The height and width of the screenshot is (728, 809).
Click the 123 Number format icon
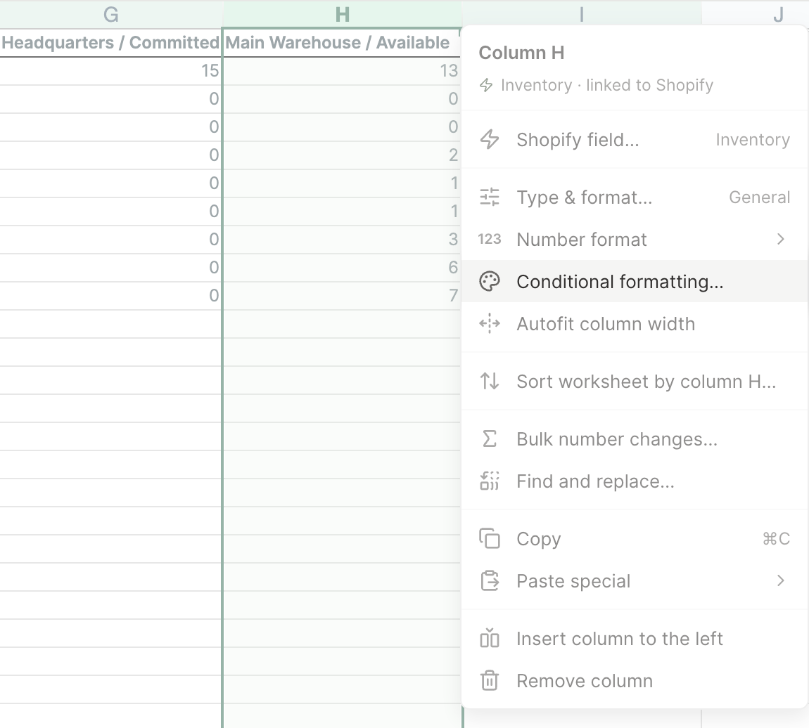489,240
